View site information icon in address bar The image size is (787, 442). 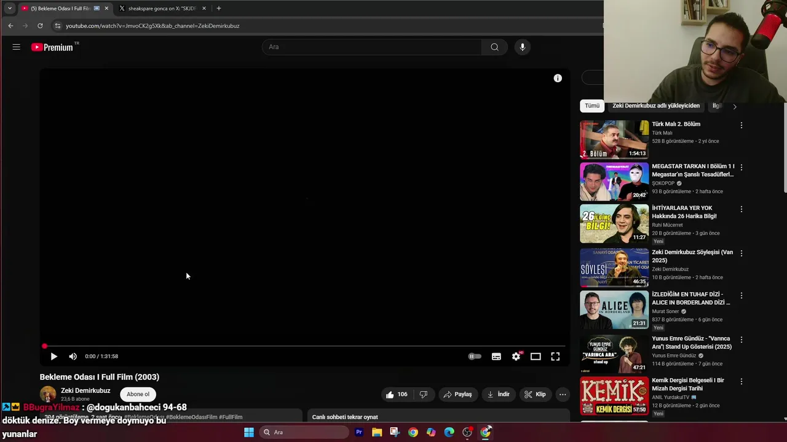tap(57, 26)
